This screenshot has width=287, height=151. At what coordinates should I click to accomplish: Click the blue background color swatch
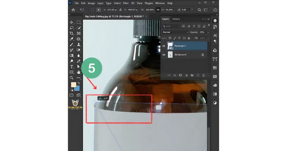click(x=77, y=89)
